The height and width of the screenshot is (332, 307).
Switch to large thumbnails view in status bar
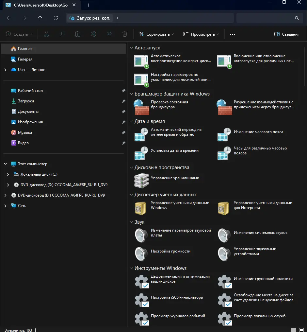[302, 330]
